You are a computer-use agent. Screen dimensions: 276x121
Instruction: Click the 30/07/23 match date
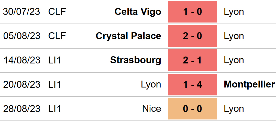pos(22,12)
